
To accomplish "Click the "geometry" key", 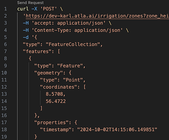I will point(49,73).
